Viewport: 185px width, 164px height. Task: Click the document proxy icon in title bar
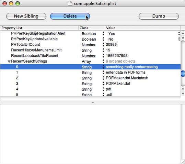70,3
